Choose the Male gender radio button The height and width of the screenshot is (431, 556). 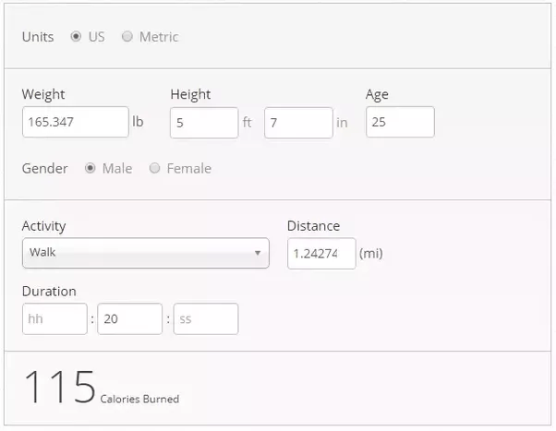click(x=91, y=168)
